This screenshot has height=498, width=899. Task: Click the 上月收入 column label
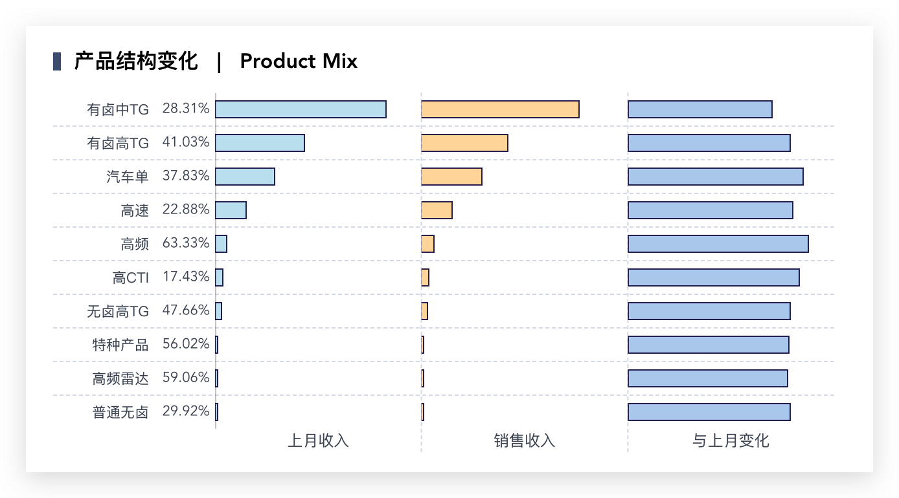pos(318,441)
